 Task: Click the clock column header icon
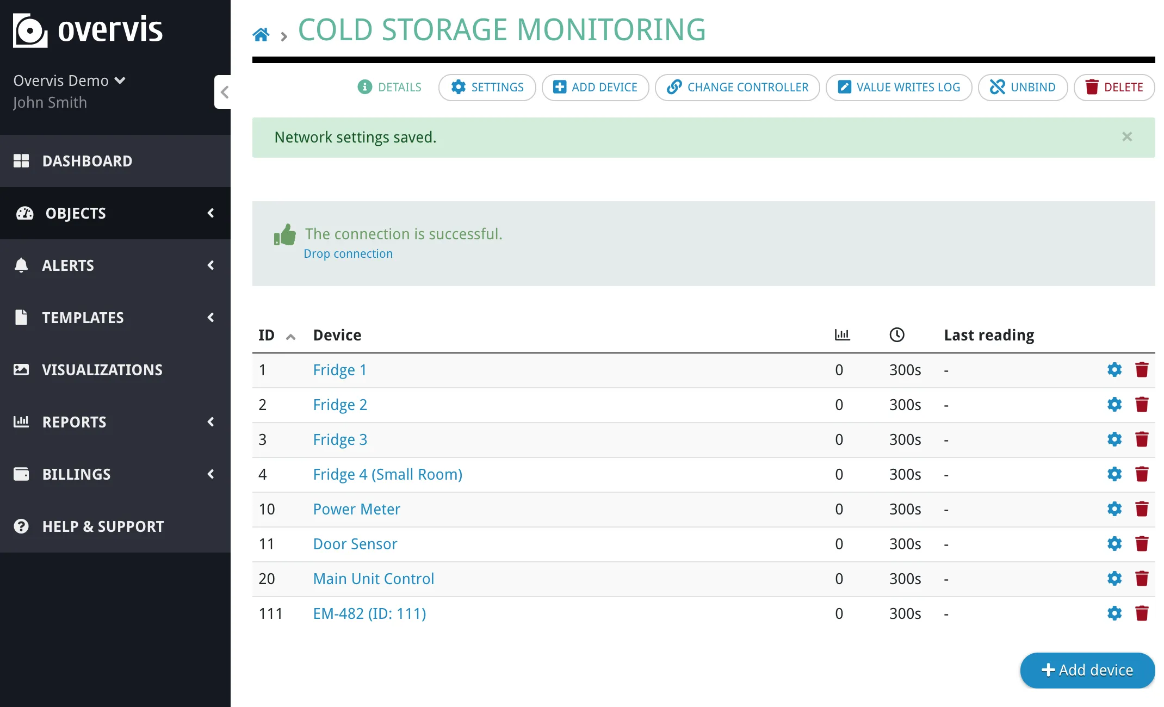click(897, 335)
